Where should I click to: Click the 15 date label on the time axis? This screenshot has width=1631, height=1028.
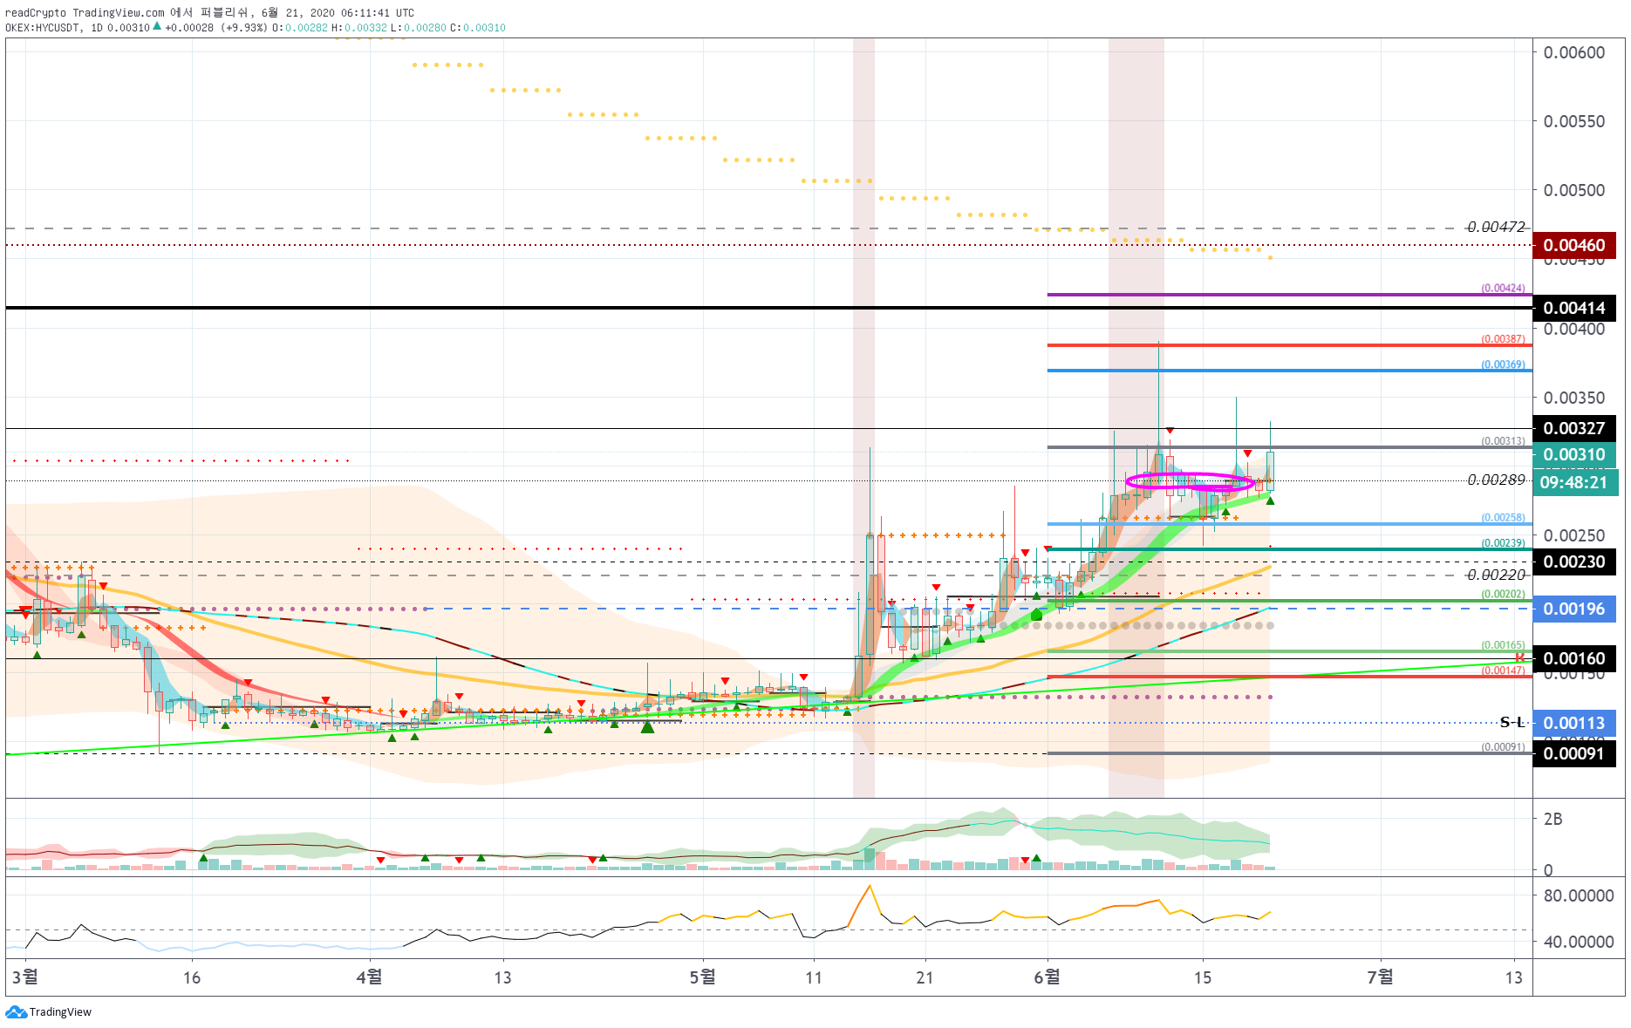1203,977
